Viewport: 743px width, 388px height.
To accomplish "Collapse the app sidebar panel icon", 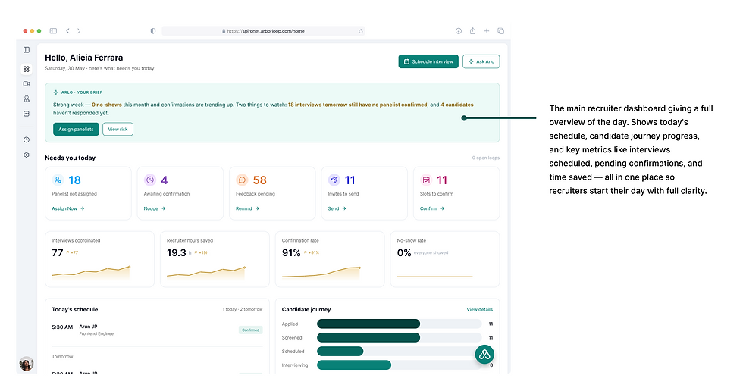I will 27,50.
